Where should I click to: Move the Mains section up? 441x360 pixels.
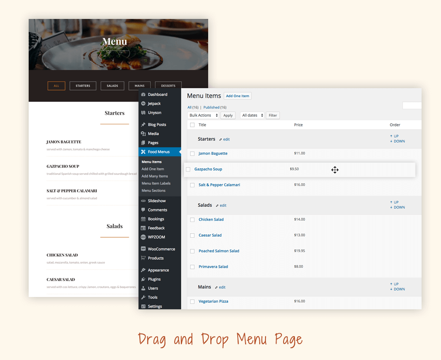[394, 284]
